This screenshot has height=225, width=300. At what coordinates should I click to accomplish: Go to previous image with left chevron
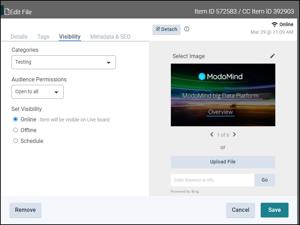(x=212, y=135)
